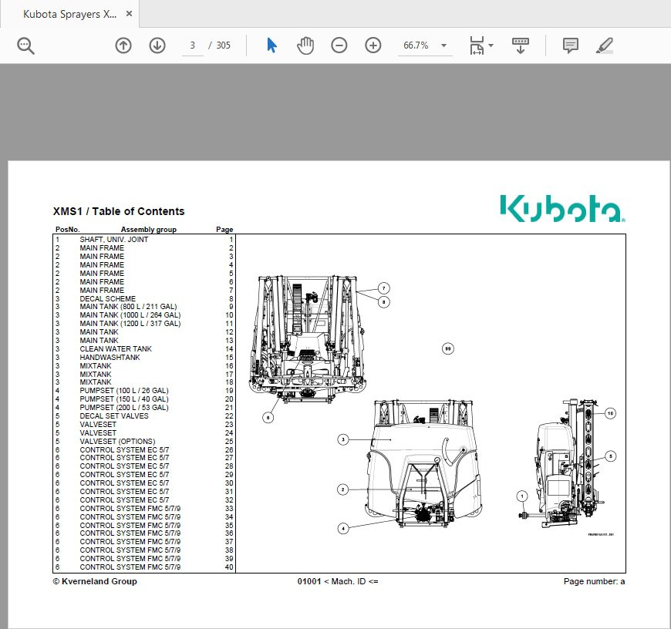The width and height of the screenshot is (671, 629).
Task: Go to previous page with up arrow
Action: click(123, 45)
